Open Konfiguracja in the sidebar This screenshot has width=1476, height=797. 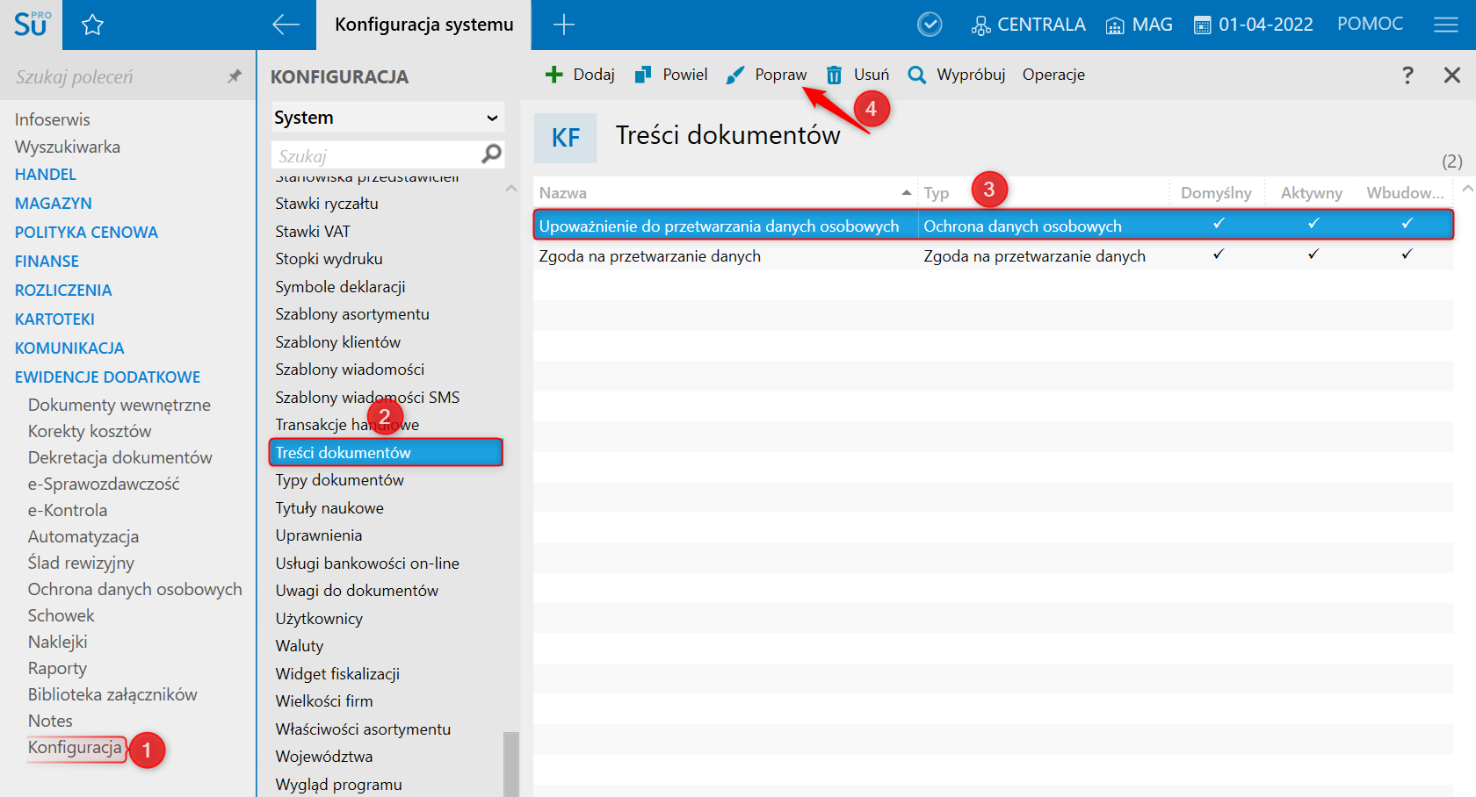(x=75, y=748)
